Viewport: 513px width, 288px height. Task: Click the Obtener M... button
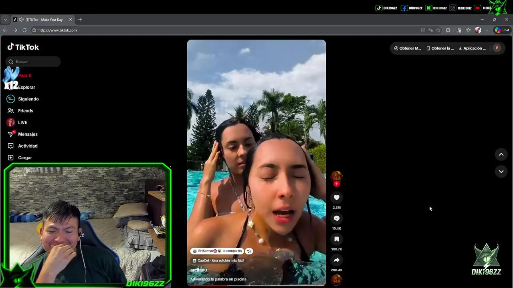tap(408, 48)
